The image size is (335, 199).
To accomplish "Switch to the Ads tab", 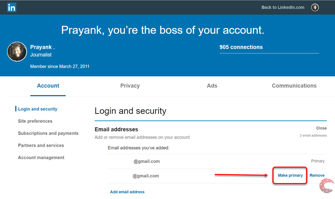I will pos(212,86).
